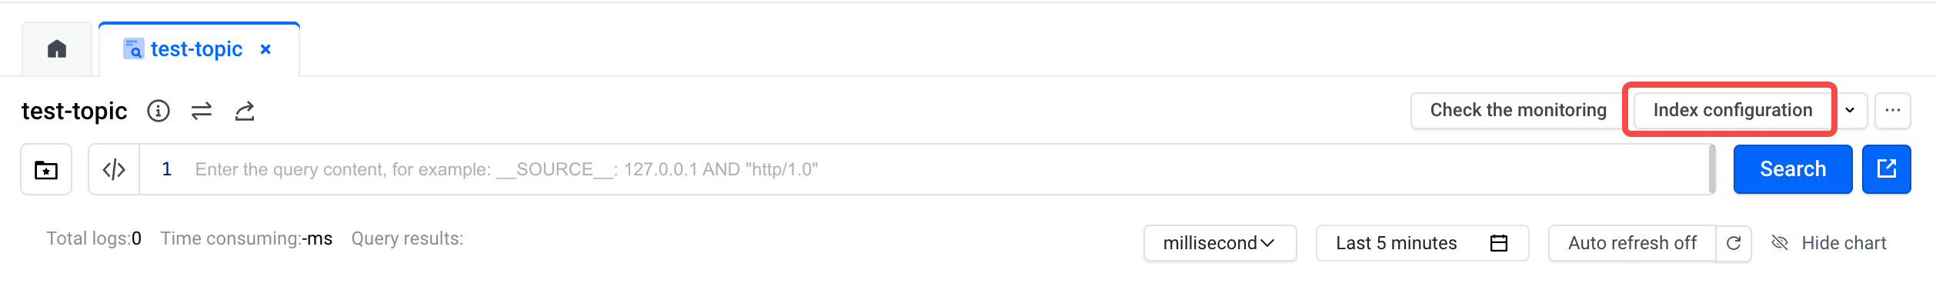Open the home tab icon
Viewport: 1936px width, 300px height.
(x=57, y=49)
